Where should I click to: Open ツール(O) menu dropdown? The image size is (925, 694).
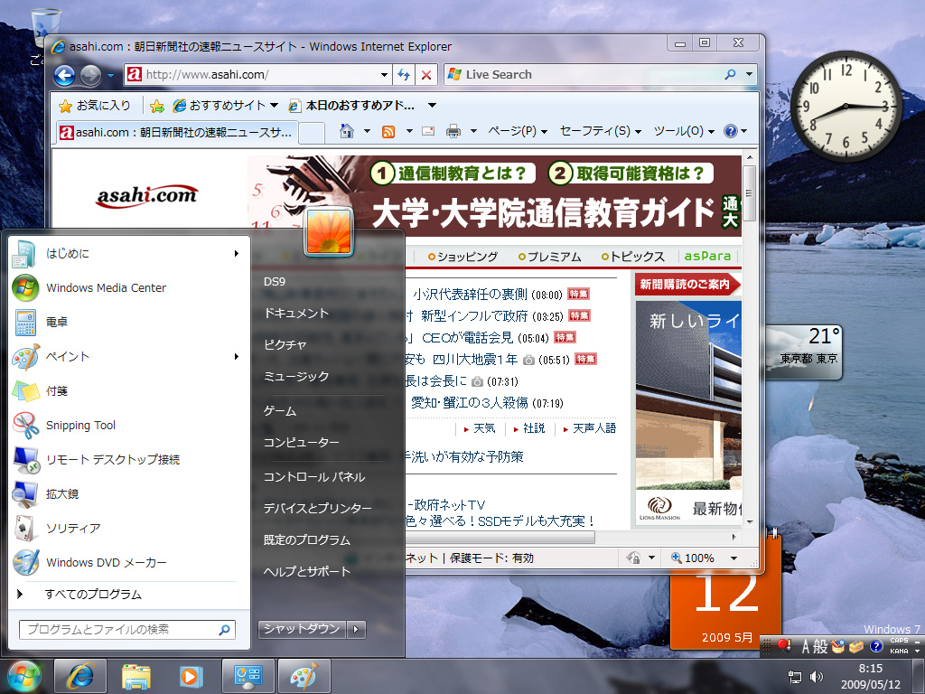(x=684, y=131)
